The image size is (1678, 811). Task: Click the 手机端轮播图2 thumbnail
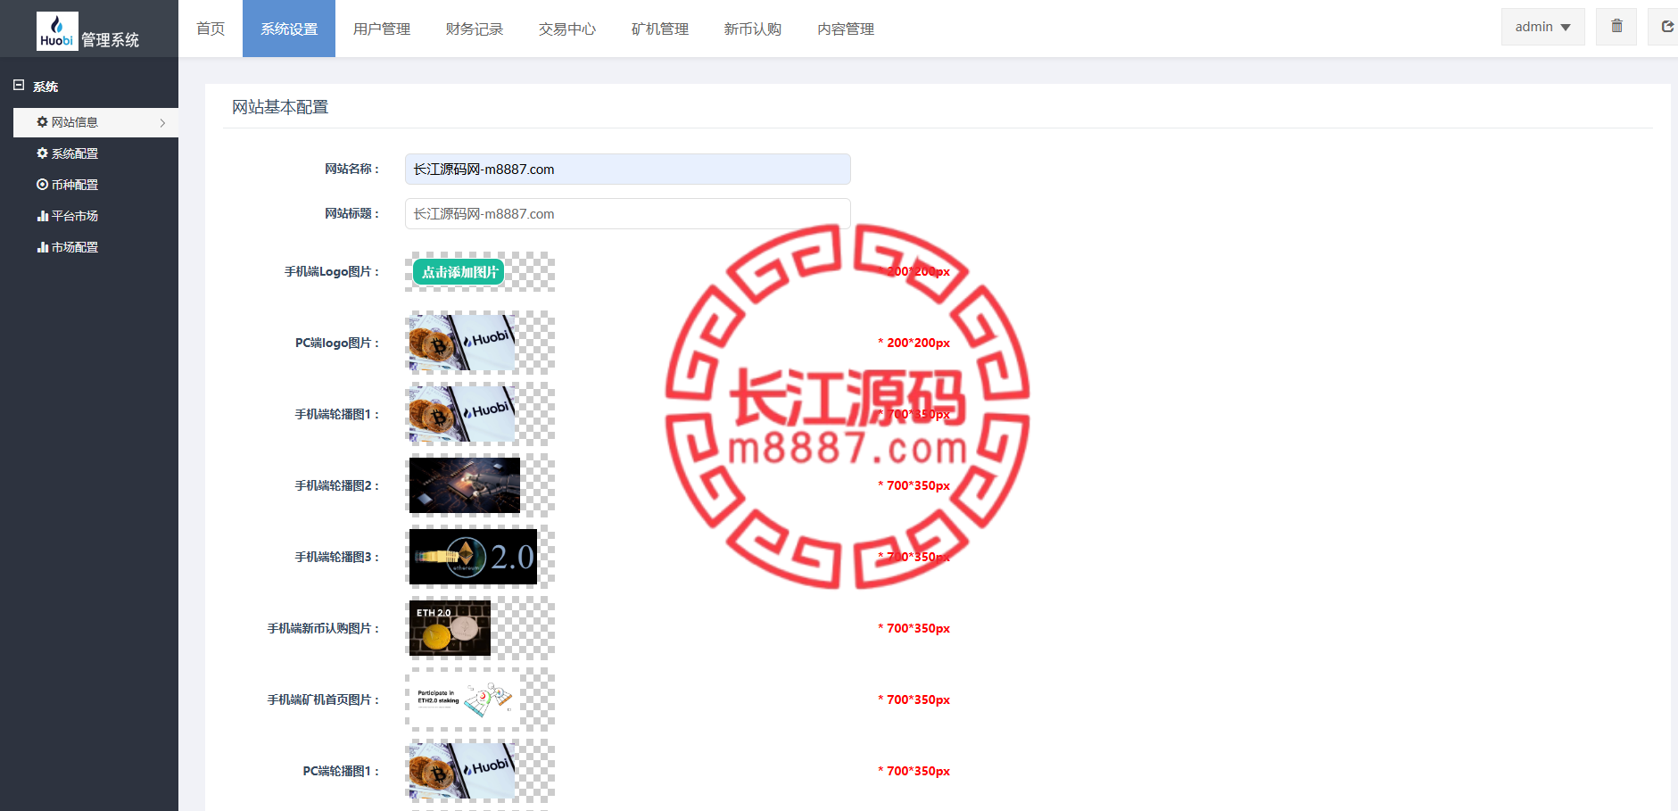pyautogui.click(x=464, y=485)
